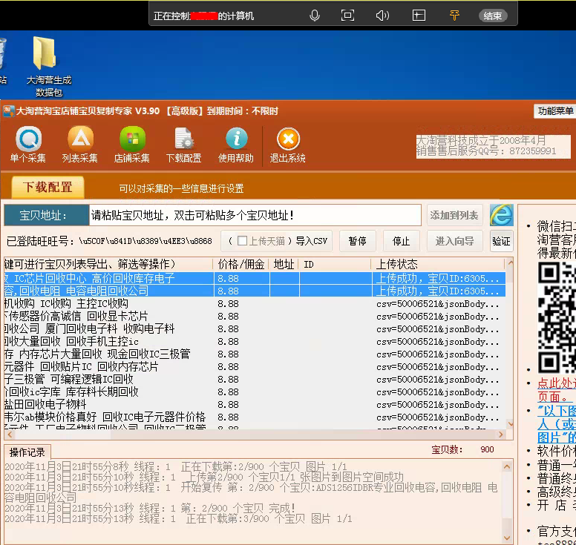Click the 价格/佣金 column header
This screenshot has width=576, height=545.
pos(241,264)
